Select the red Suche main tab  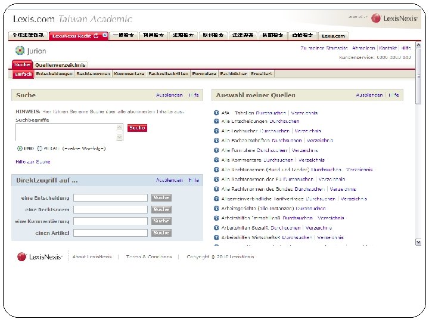[x=22, y=64]
